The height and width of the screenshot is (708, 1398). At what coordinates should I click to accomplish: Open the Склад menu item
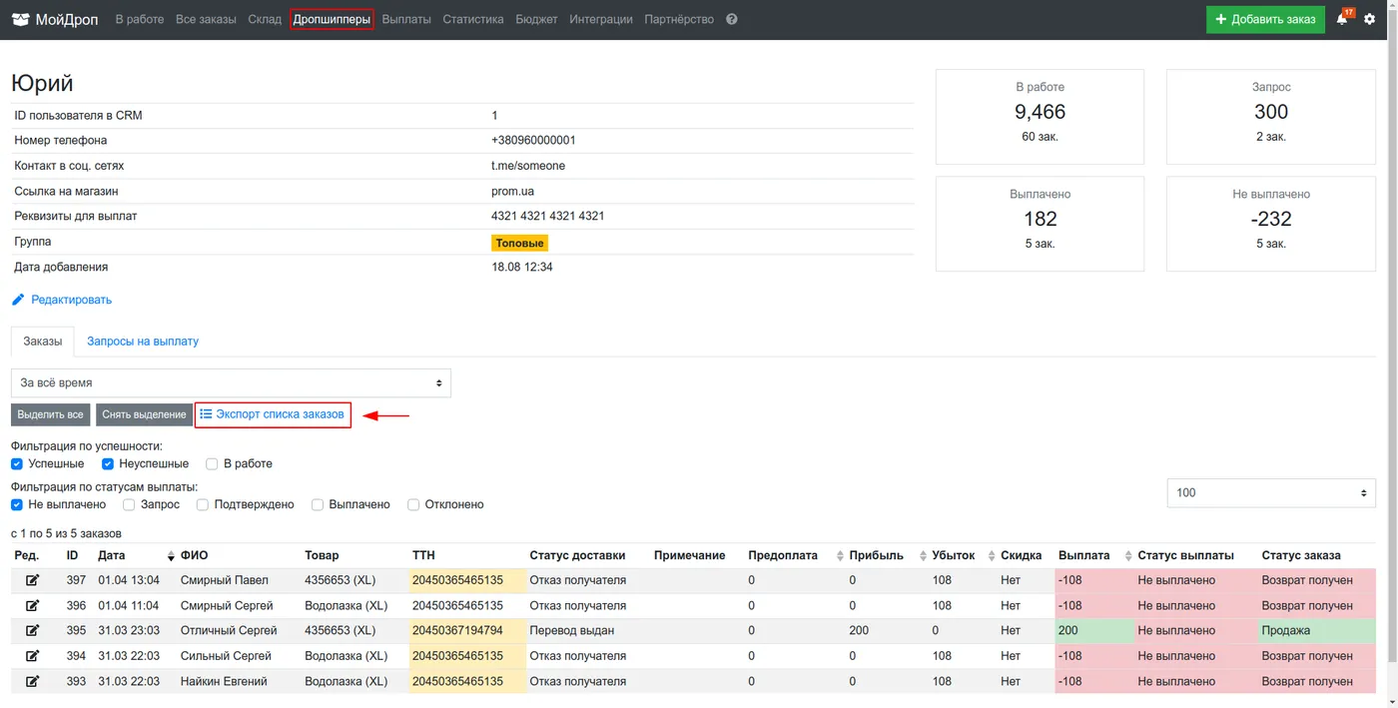265,19
